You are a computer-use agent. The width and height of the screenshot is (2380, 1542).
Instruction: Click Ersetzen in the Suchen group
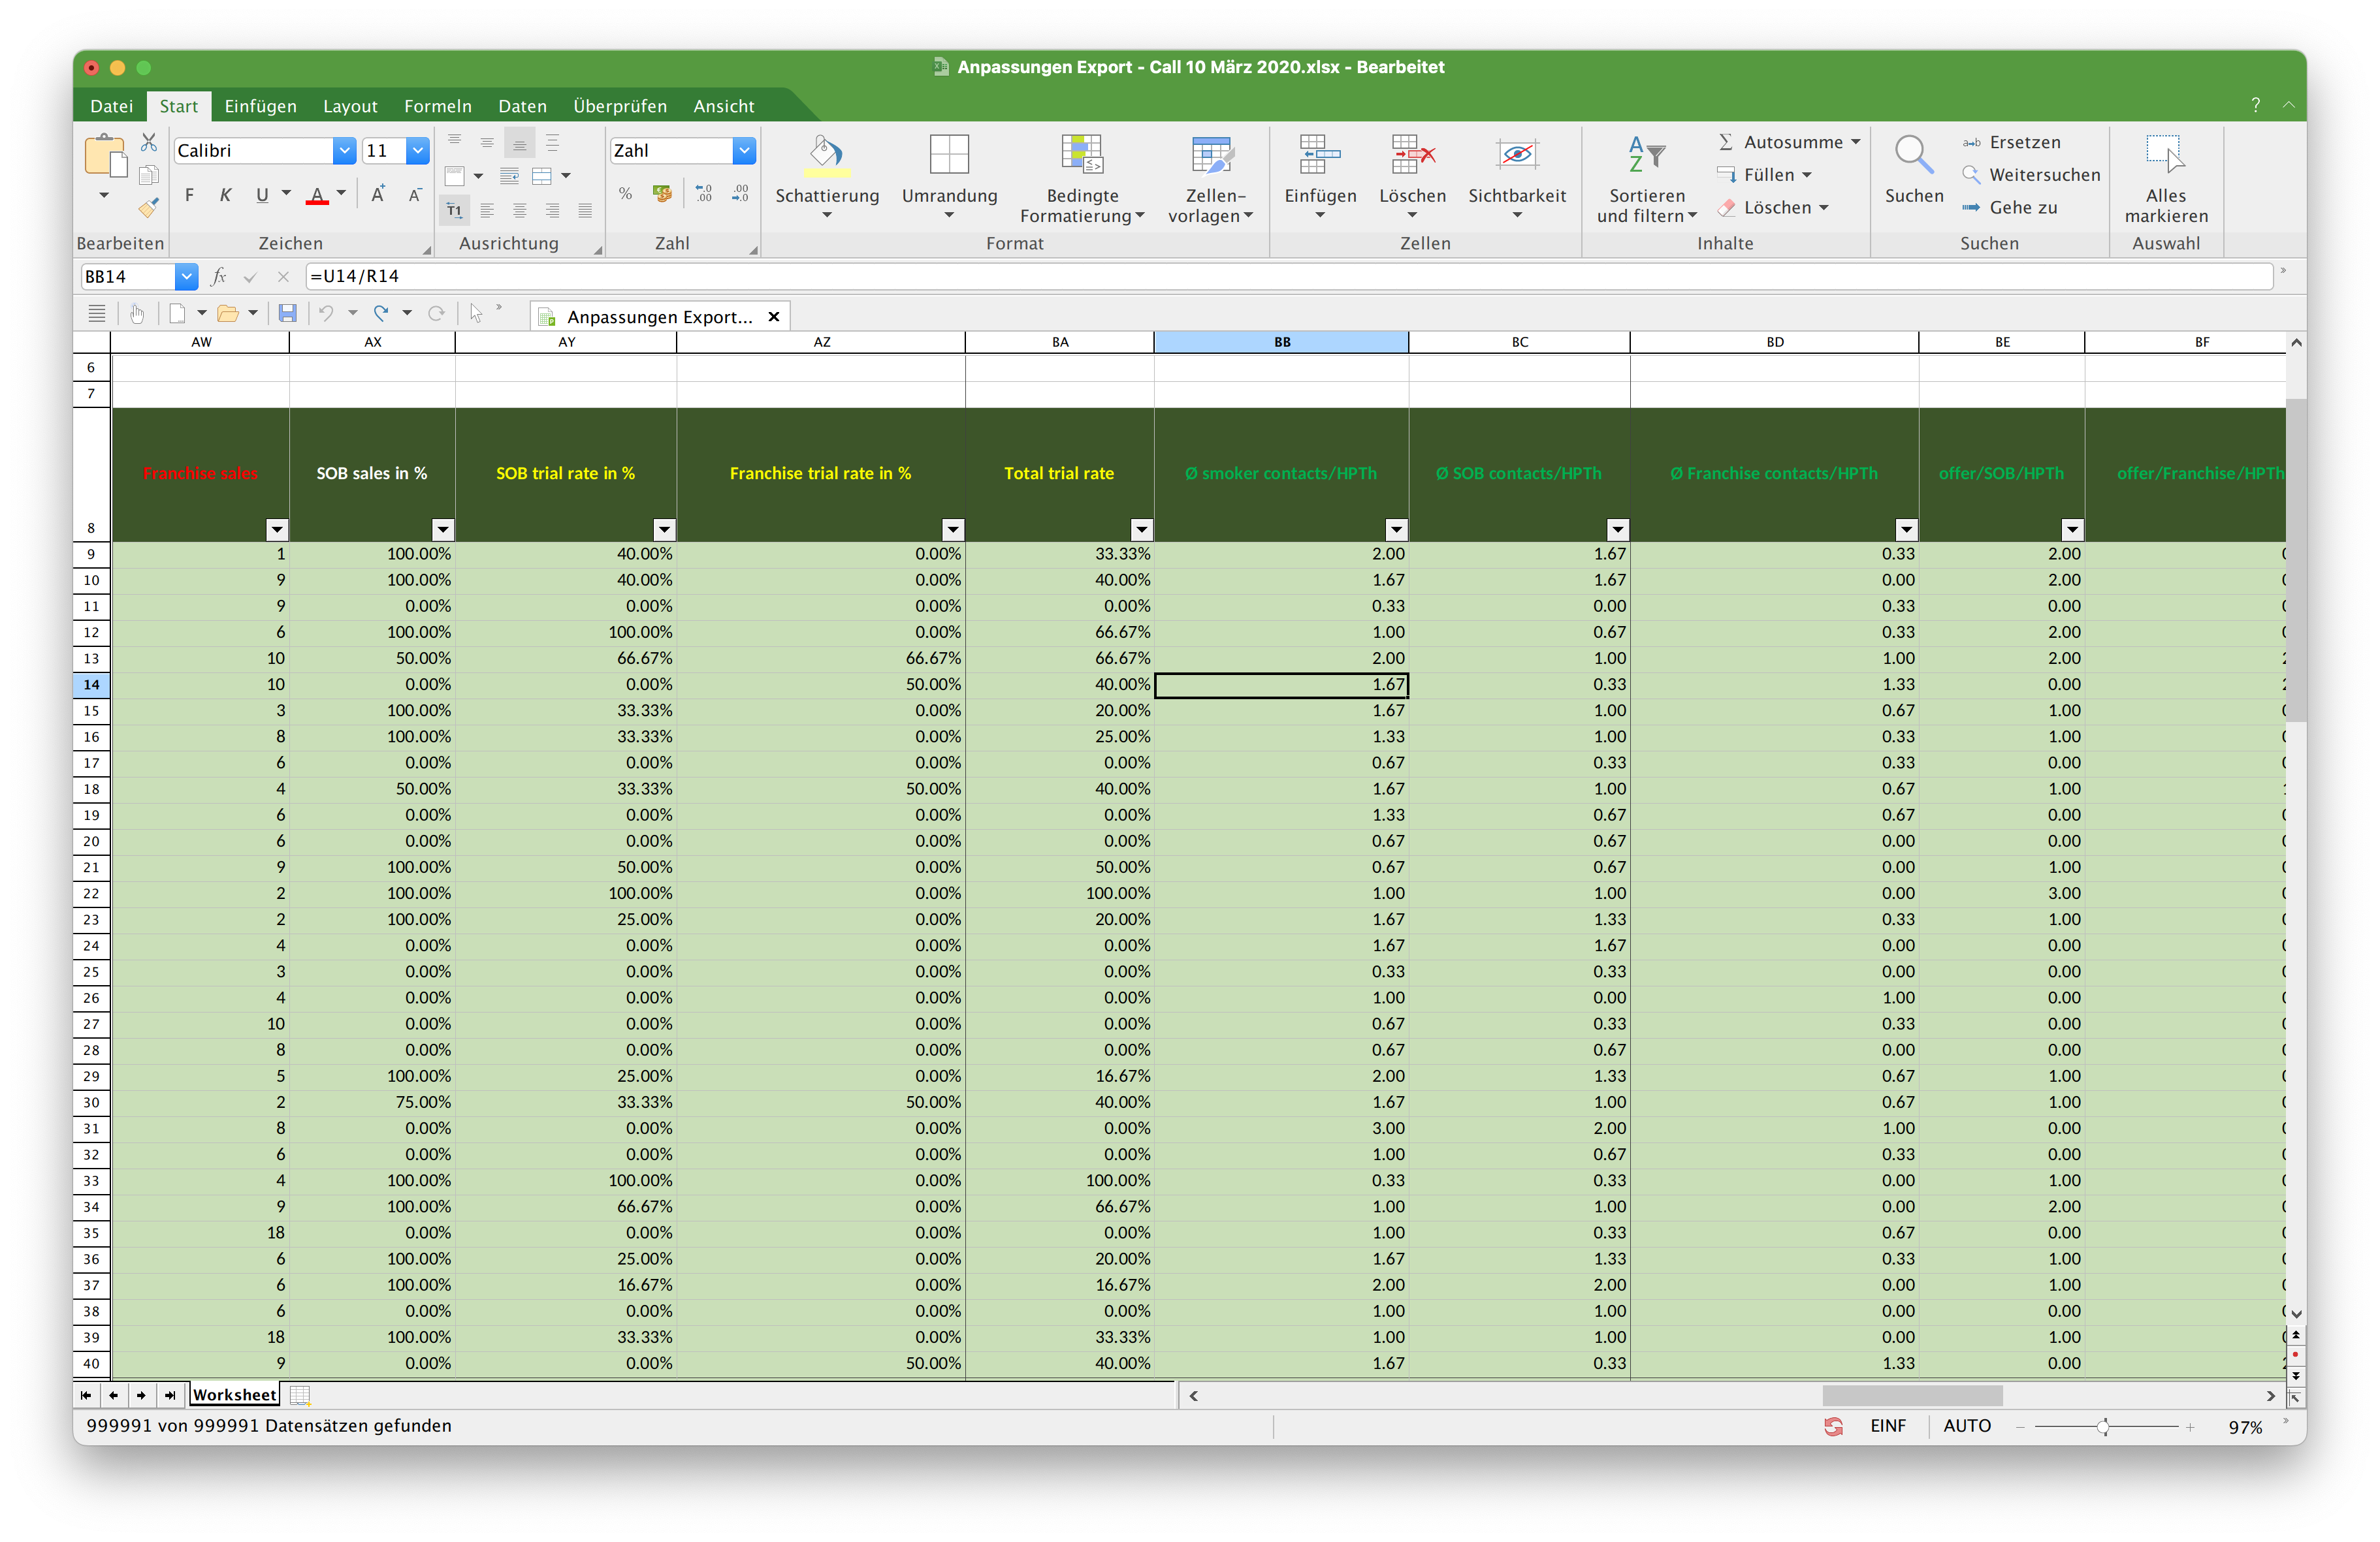(x=2023, y=142)
